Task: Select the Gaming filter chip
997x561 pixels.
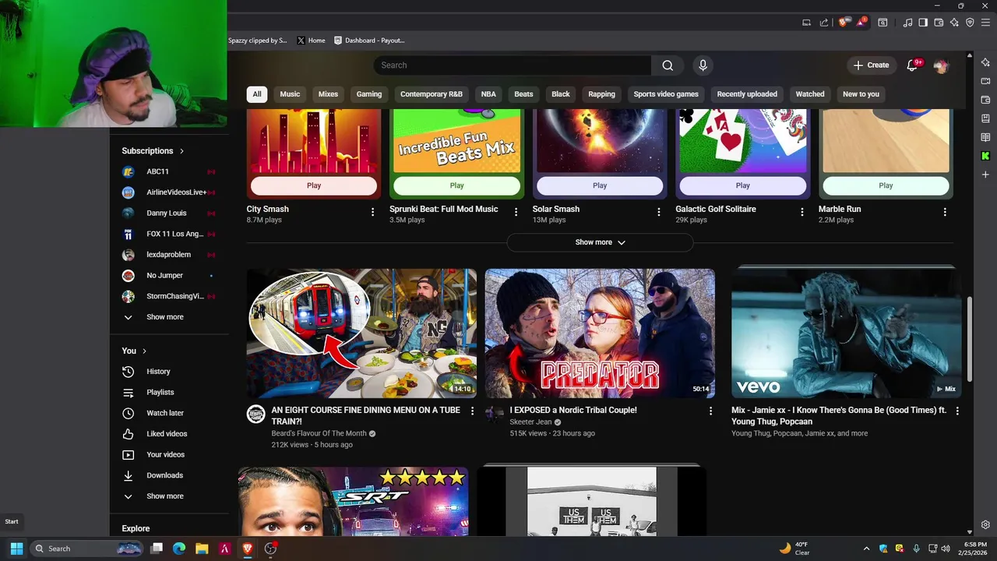Action: coord(369,94)
